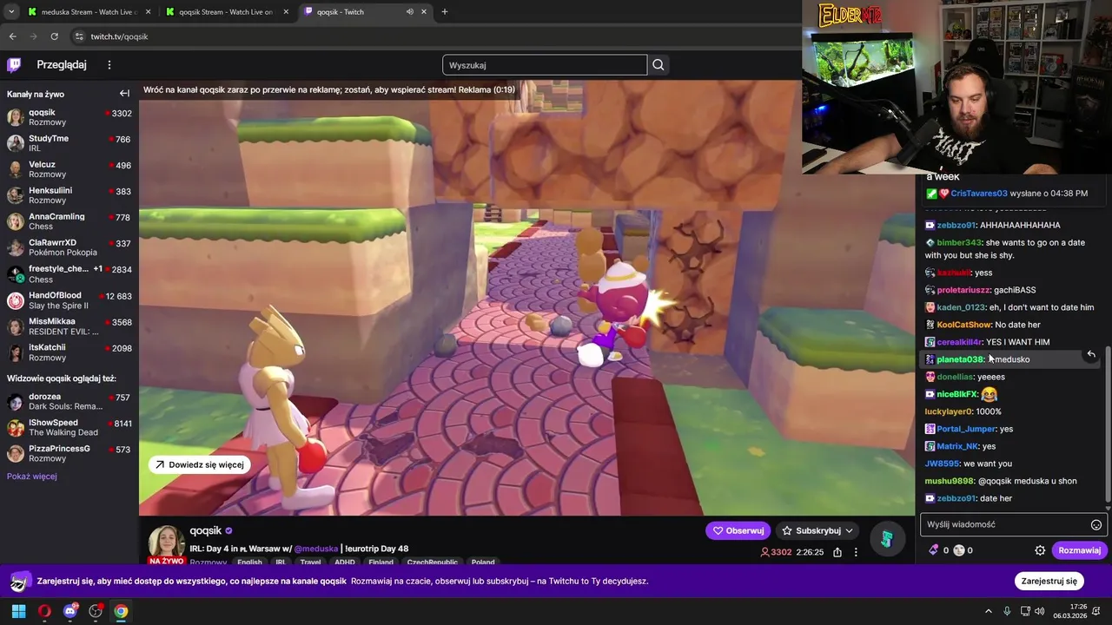Open the system volume tray icon
Screen dimensions: 1112x625
(1040, 611)
